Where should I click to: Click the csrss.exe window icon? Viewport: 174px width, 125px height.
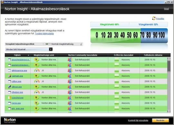click(x=10, y=103)
